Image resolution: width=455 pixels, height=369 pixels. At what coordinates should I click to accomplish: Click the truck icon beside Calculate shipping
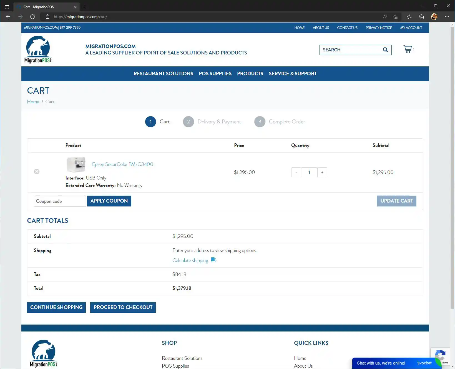point(213,260)
